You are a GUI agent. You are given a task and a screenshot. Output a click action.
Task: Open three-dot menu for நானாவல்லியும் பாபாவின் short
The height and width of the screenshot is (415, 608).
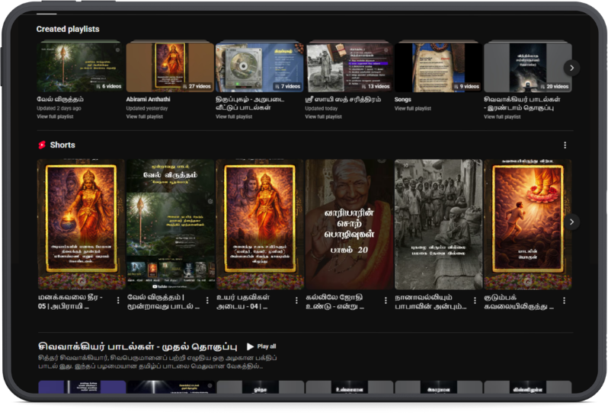click(475, 301)
